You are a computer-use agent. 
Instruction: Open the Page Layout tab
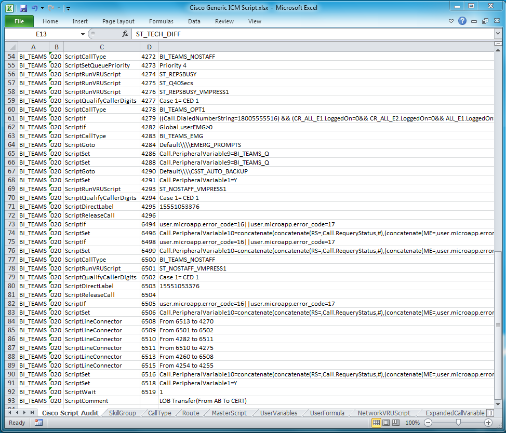point(118,21)
